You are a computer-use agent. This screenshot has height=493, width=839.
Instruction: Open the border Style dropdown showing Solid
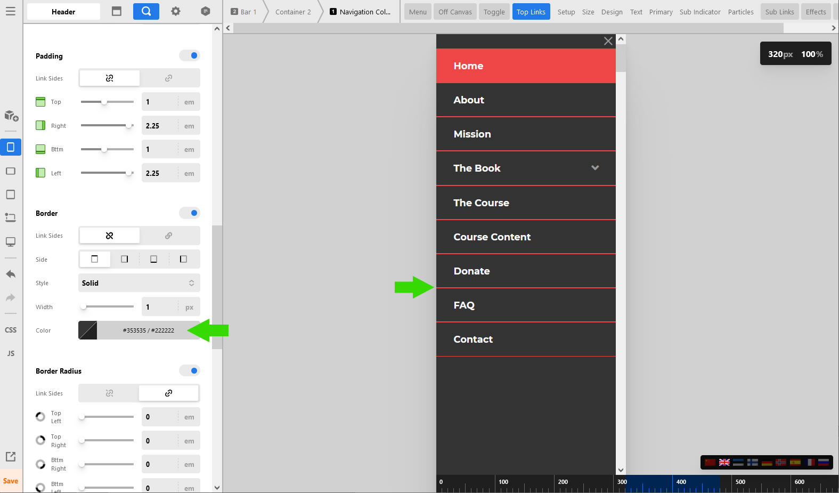coord(139,283)
